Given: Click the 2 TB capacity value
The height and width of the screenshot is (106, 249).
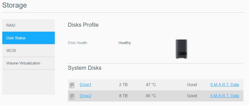Looking at the screenshot, I should coord(123,85).
